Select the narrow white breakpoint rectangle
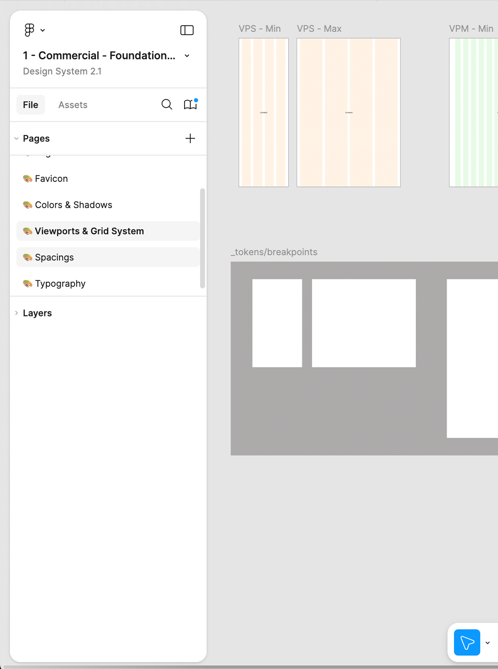498x669 pixels. click(x=277, y=323)
